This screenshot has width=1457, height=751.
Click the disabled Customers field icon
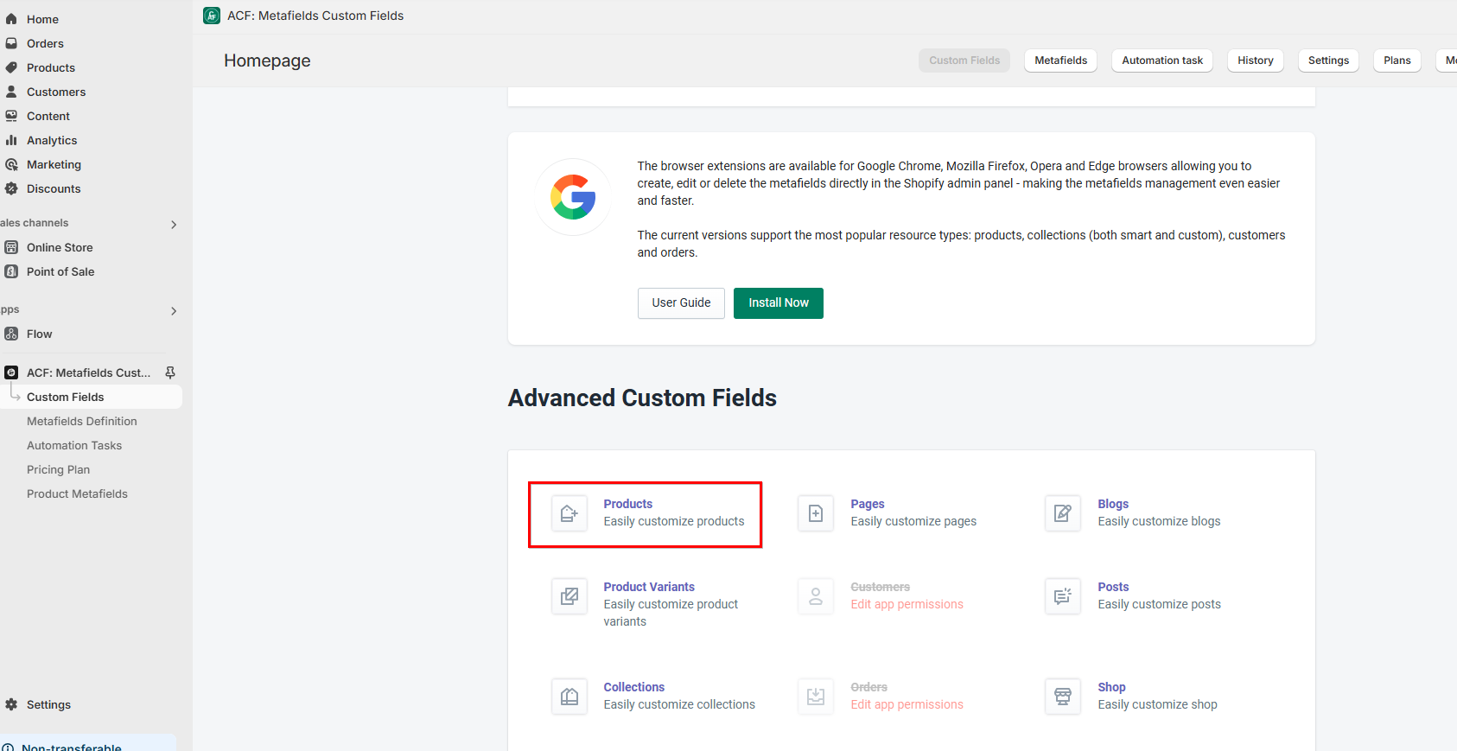816,596
